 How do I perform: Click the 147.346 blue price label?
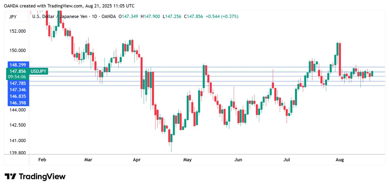coord(18,89)
